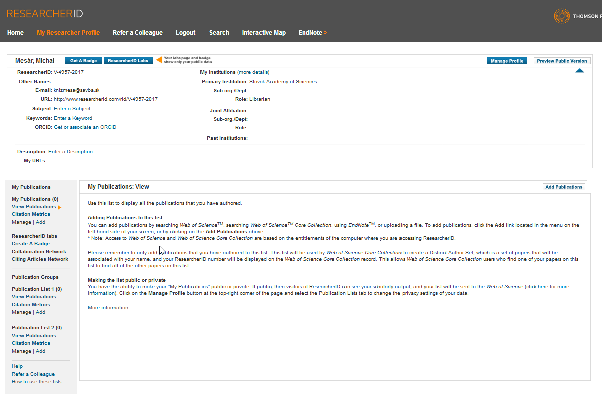Click the ResearcherID logo

tap(45, 13)
